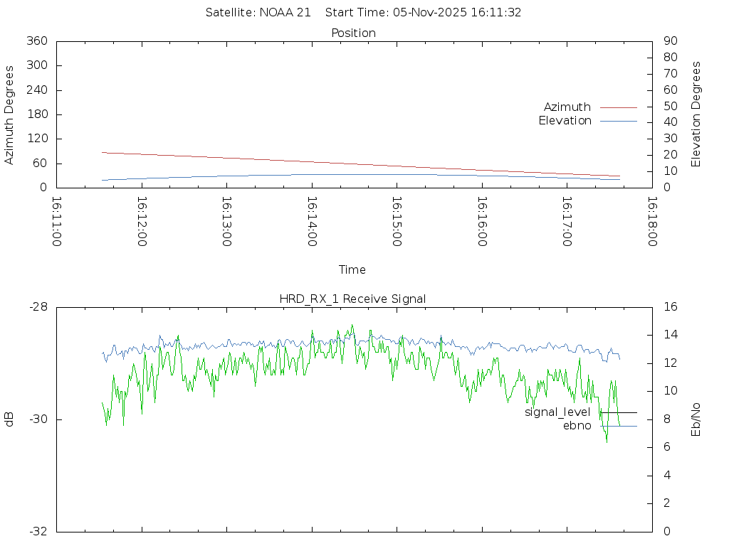Click the Elevation Degrees axis label
The image size is (729, 546).
(696, 114)
